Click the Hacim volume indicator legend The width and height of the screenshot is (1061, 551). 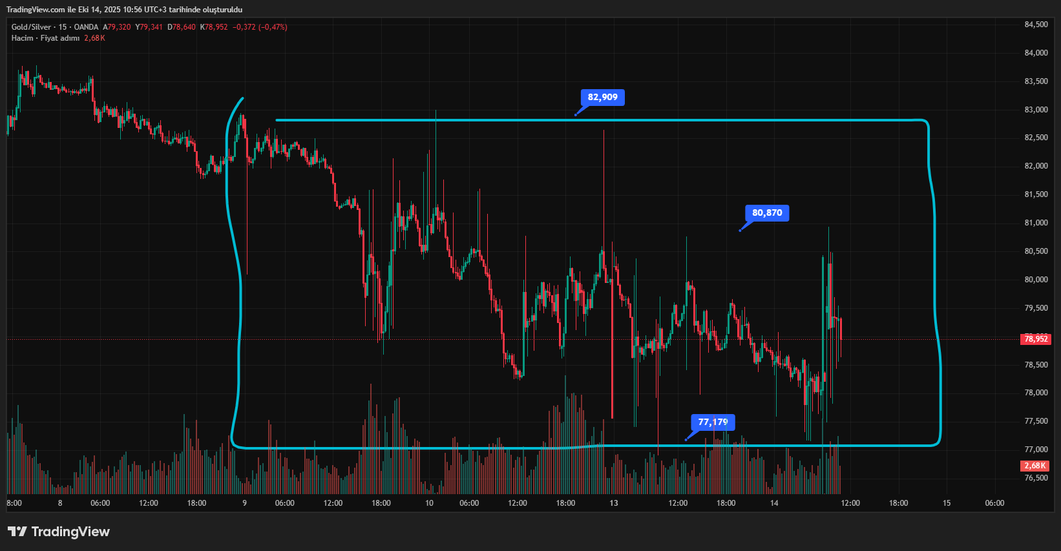[45, 38]
